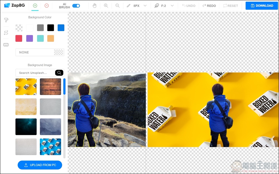Activate the hand pan tool
The height and width of the screenshot is (174, 279).
[95, 6]
